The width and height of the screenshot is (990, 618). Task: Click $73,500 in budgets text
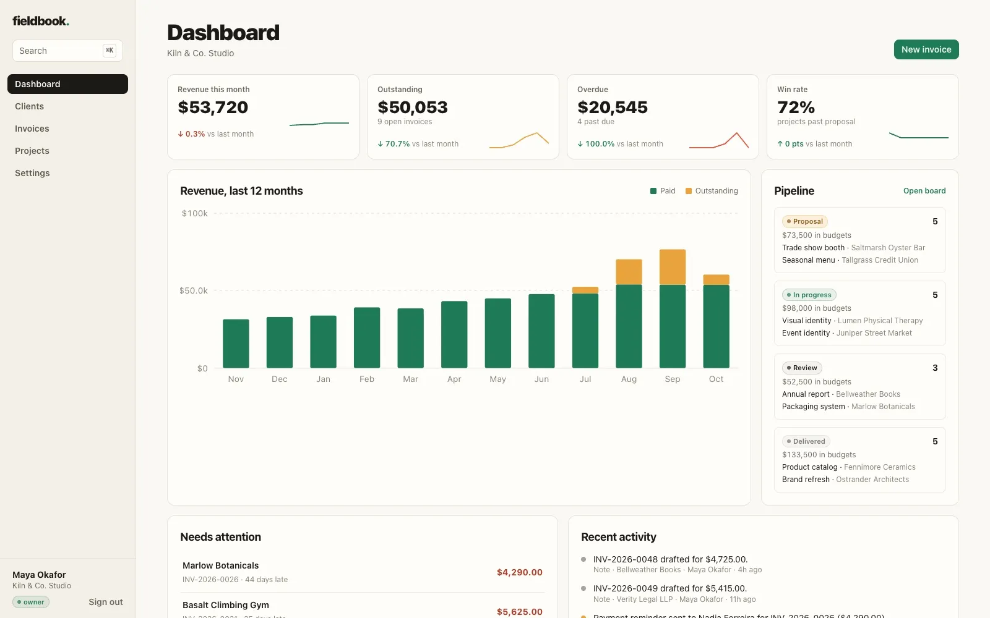pos(817,235)
